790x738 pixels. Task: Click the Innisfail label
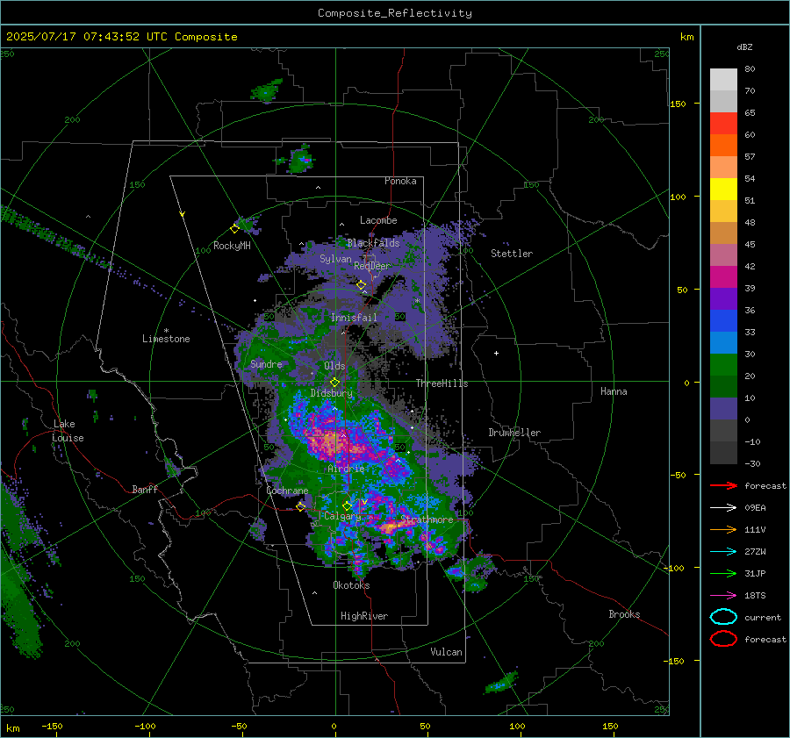[x=354, y=318]
